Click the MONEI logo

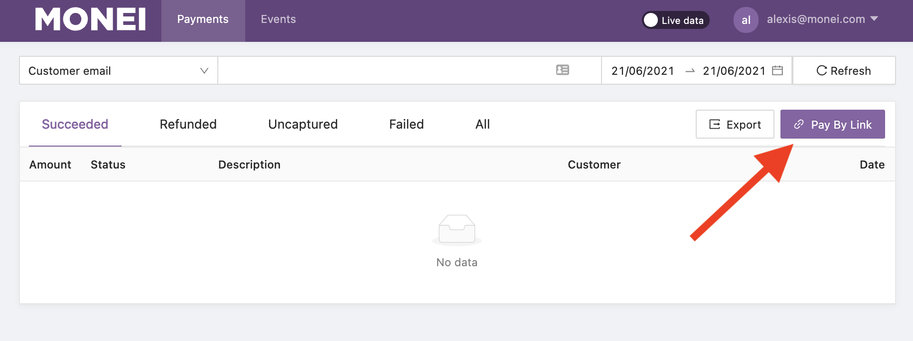point(90,19)
